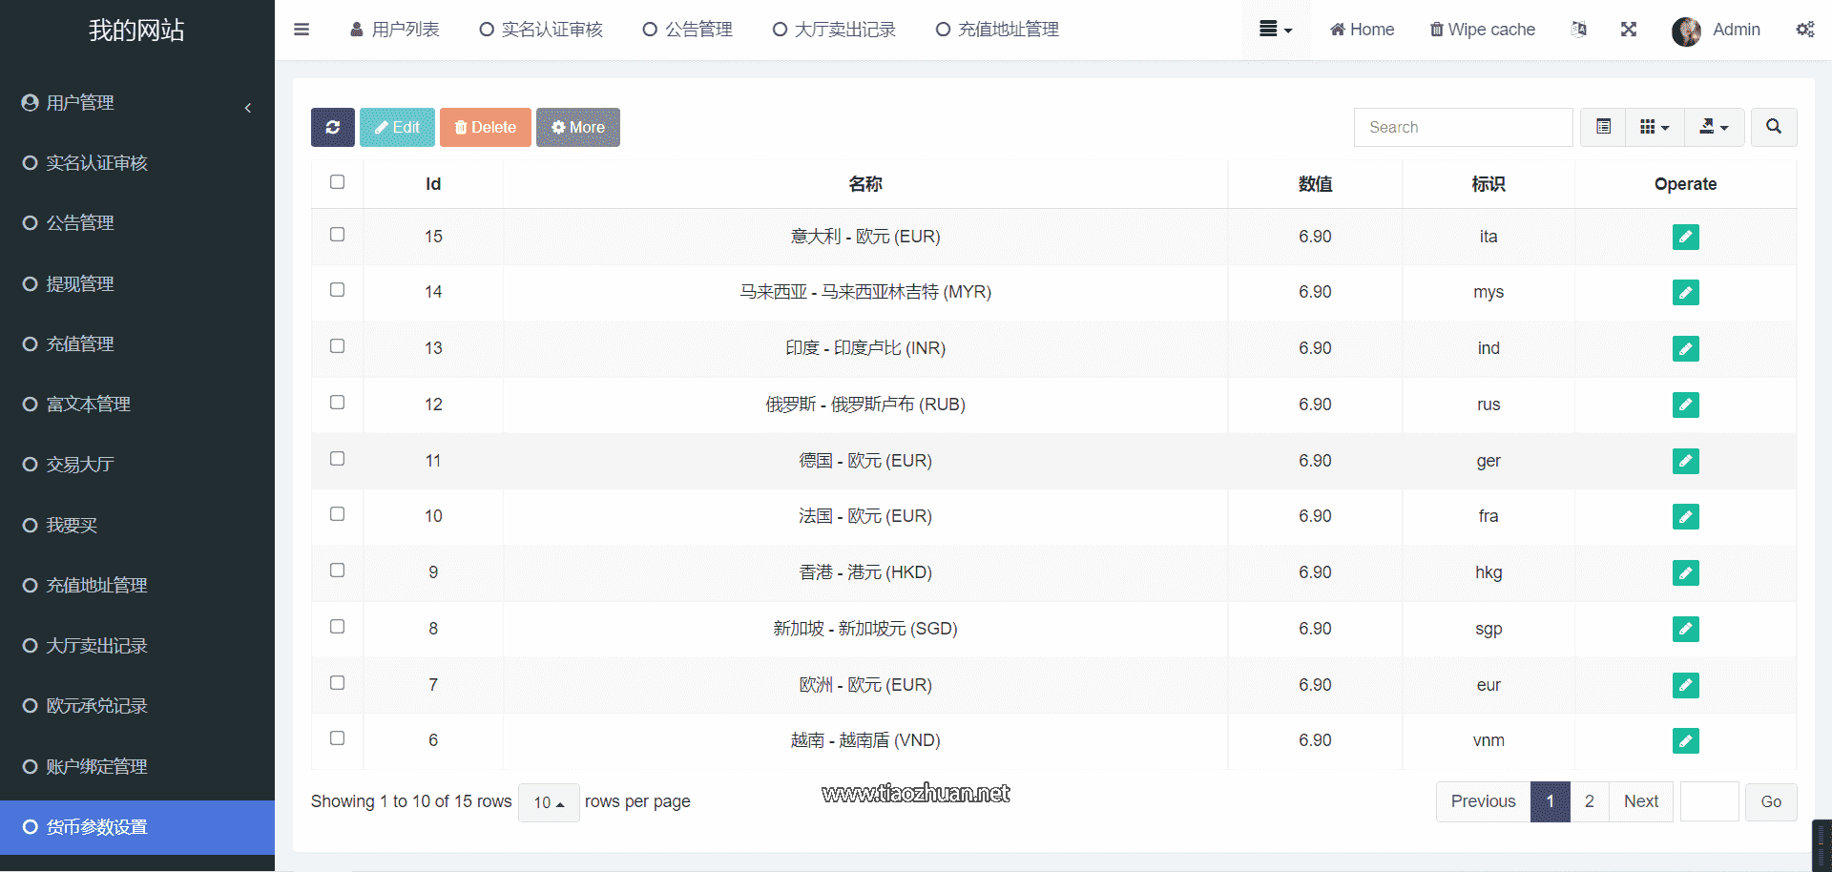Open the columns visibility dropdown

1654,127
